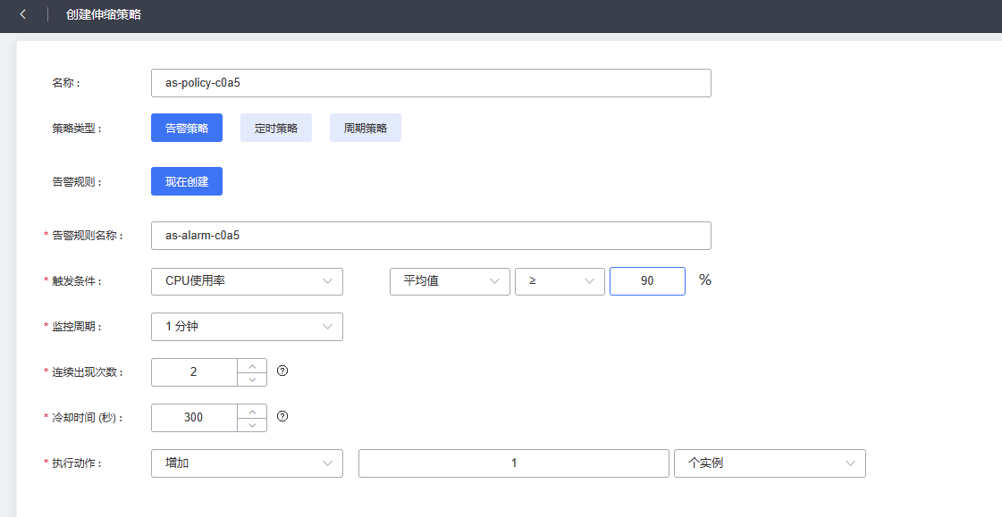
Task: Click help icon next to 连续出现次数
Action: click(x=282, y=371)
